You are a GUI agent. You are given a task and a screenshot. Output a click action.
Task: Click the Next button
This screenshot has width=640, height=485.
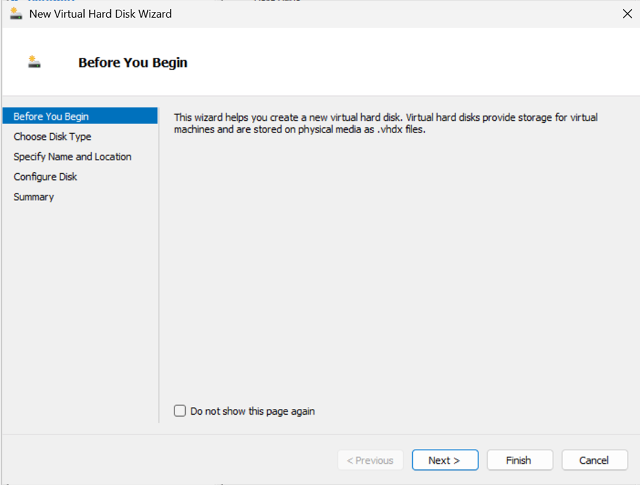click(445, 460)
